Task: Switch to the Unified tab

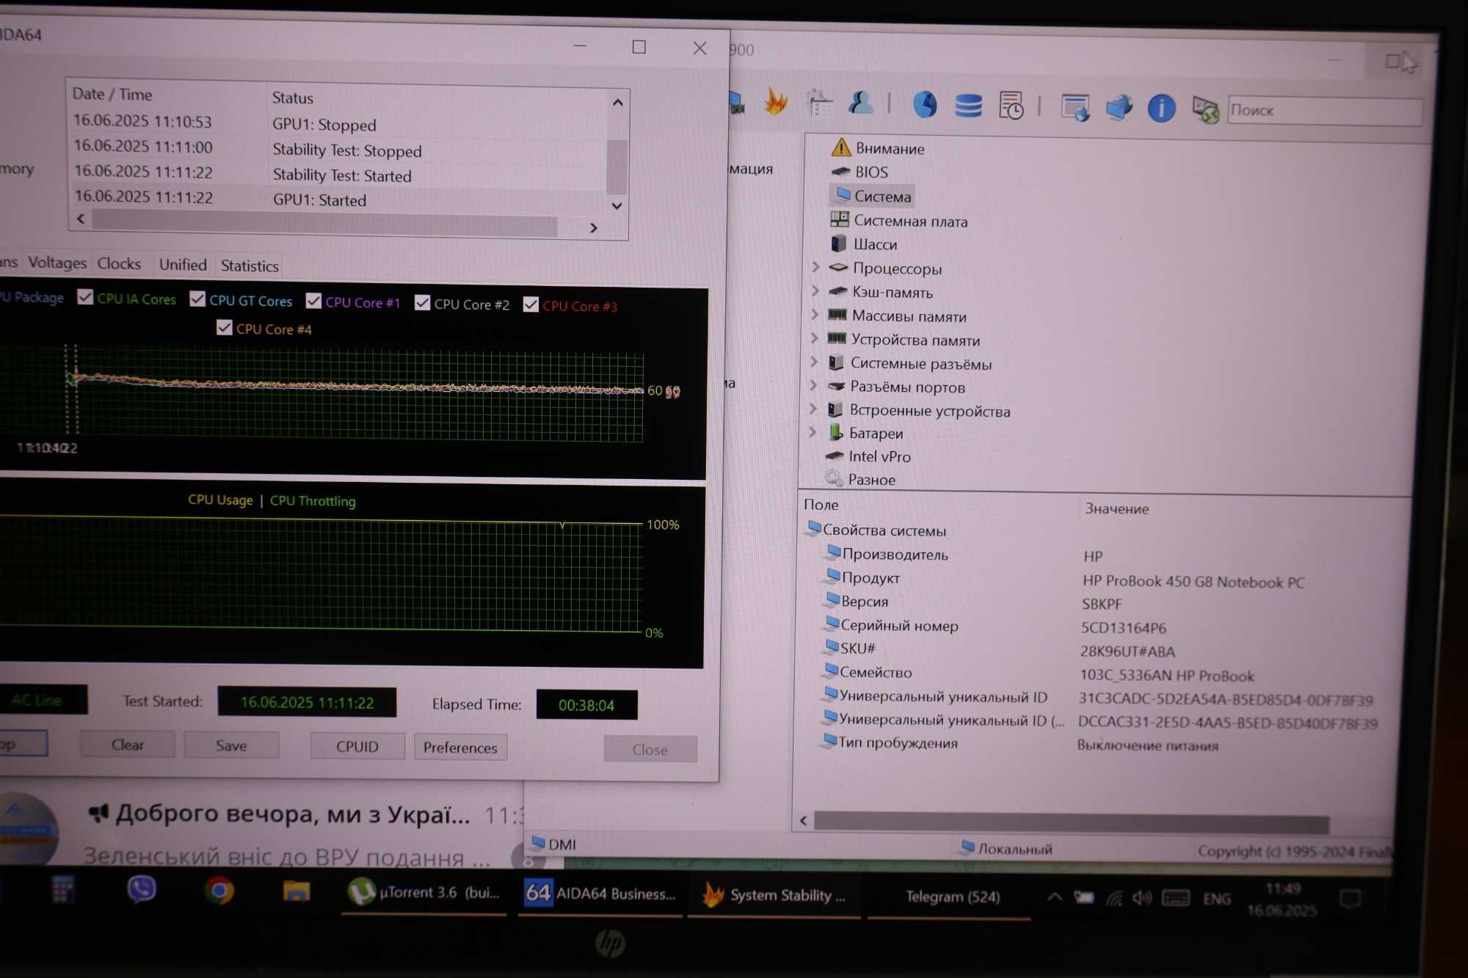Action: [183, 265]
